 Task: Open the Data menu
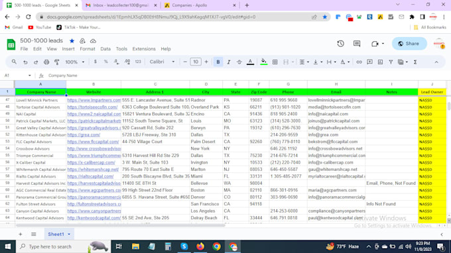[x=105, y=49]
